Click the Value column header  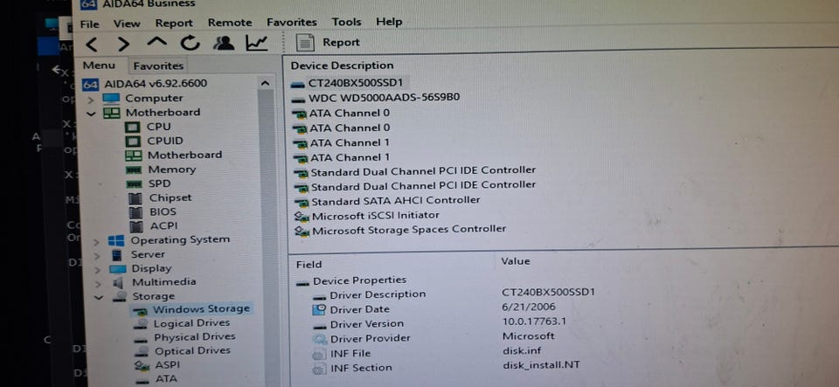point(516,261)
